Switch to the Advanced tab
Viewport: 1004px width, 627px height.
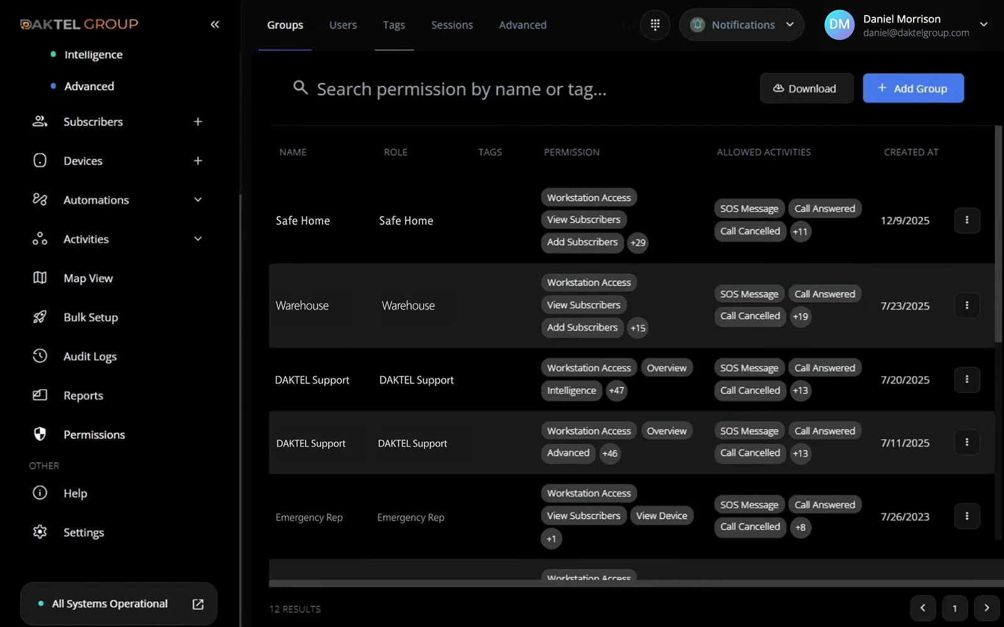[x=523, y=25]
